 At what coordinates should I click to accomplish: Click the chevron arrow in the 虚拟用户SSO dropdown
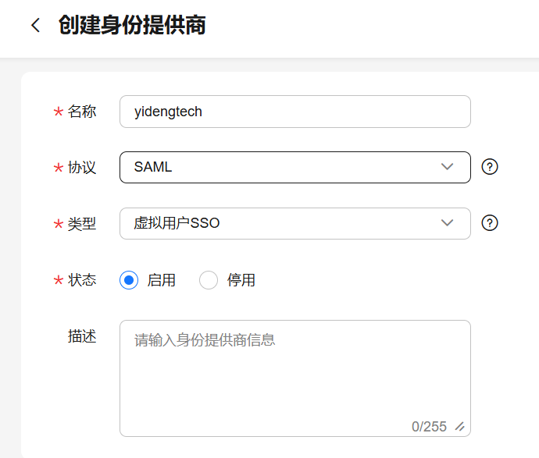[x=447, y=223]
